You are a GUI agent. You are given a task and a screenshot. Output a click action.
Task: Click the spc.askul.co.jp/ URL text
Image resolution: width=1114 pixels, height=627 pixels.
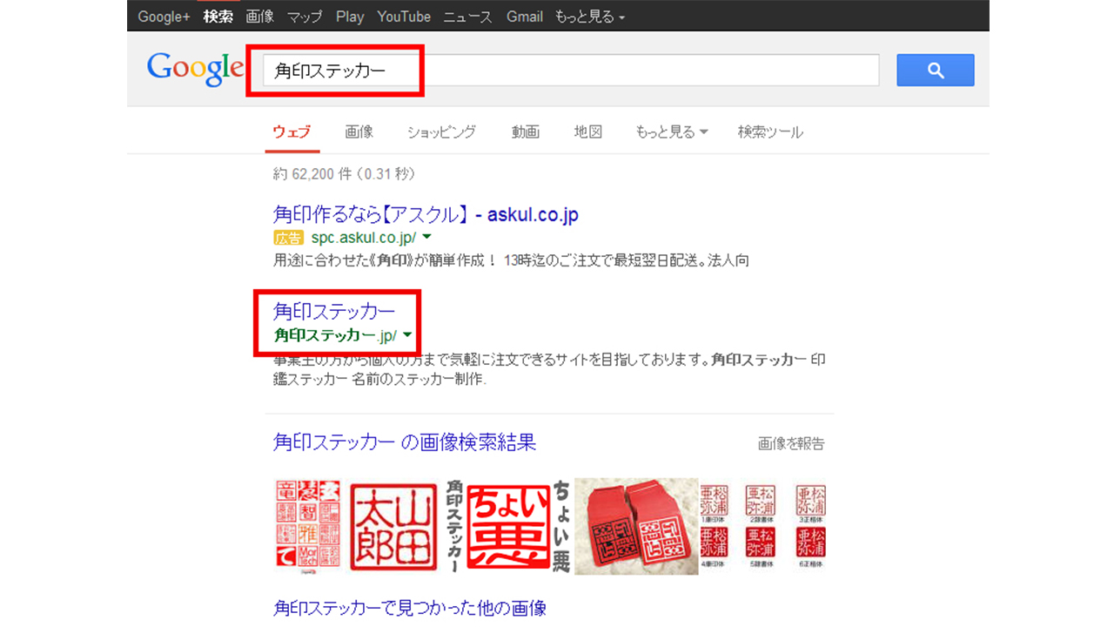click(364, 237)
